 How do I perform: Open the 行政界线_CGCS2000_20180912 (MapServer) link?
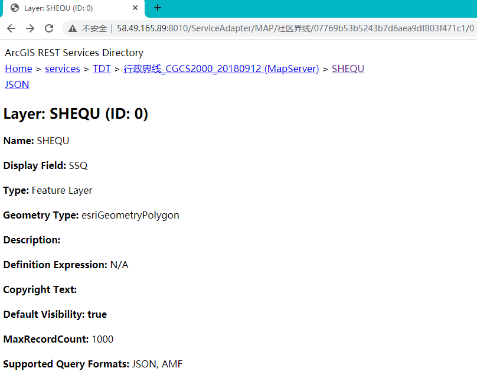point(221,69)
